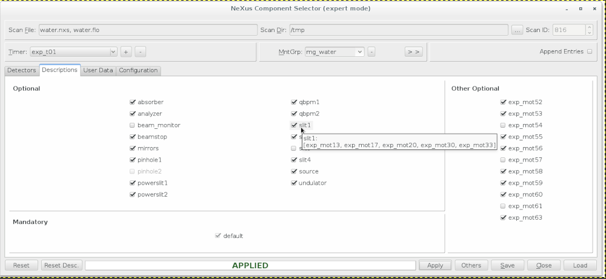
Task: Uncheck the undulator component
Action: 294,183
